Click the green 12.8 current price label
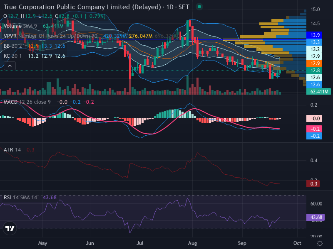The image size is (333, 249). 314,70
